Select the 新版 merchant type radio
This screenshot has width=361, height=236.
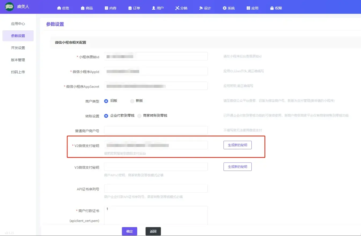[x=132, y=101]
